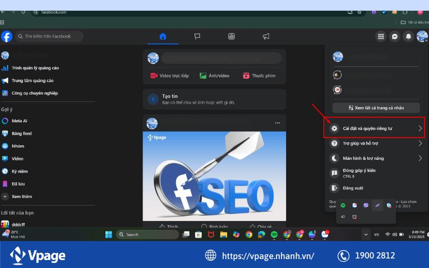Launch Microsoft Store from the taskbar

(x=199, y=234)
